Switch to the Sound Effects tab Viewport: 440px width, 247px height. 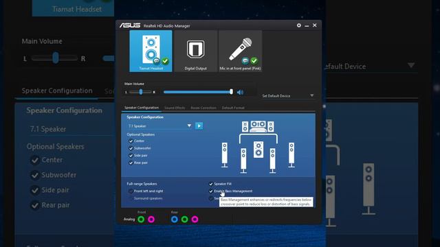(x=175, y=108)
